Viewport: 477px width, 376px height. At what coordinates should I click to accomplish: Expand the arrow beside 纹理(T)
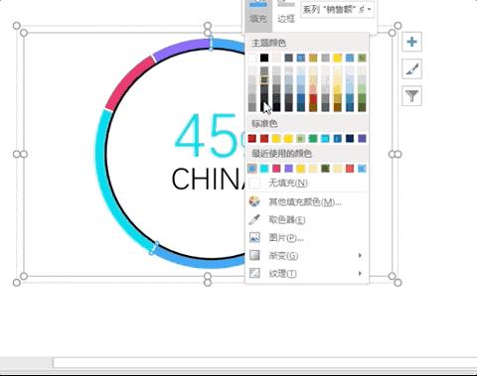pyautogui.click(x=360, y=273)
